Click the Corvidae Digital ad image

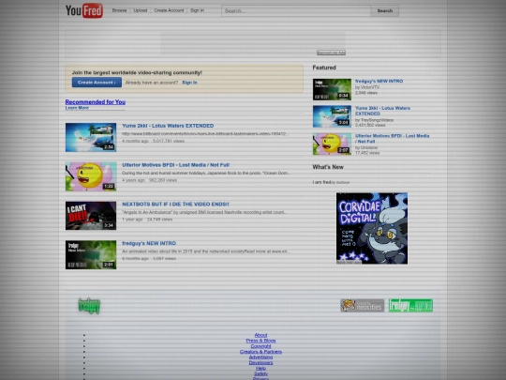point(372,228)
